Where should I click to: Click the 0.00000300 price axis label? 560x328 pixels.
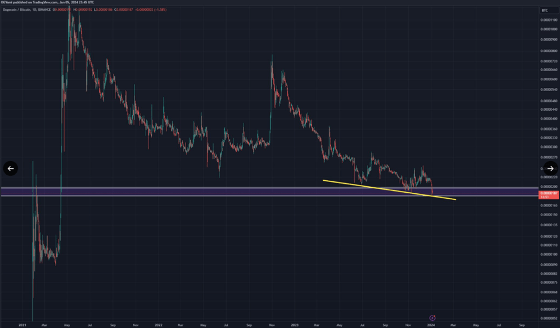(549, 147)
